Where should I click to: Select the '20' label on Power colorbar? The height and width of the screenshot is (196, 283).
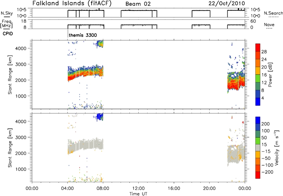coord(264,67)
